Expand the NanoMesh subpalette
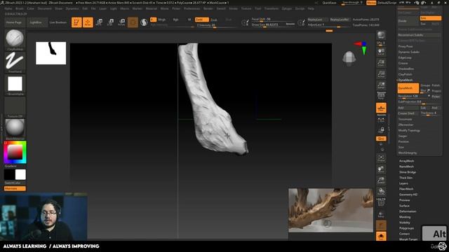The image size is (449, 252). tap(407, 167)
